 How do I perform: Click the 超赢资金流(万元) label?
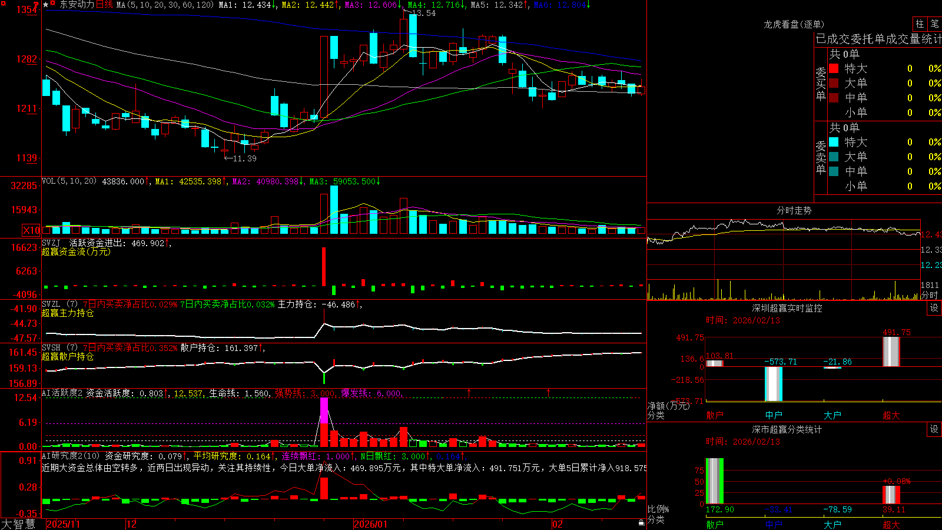click(x=76, y=251)
